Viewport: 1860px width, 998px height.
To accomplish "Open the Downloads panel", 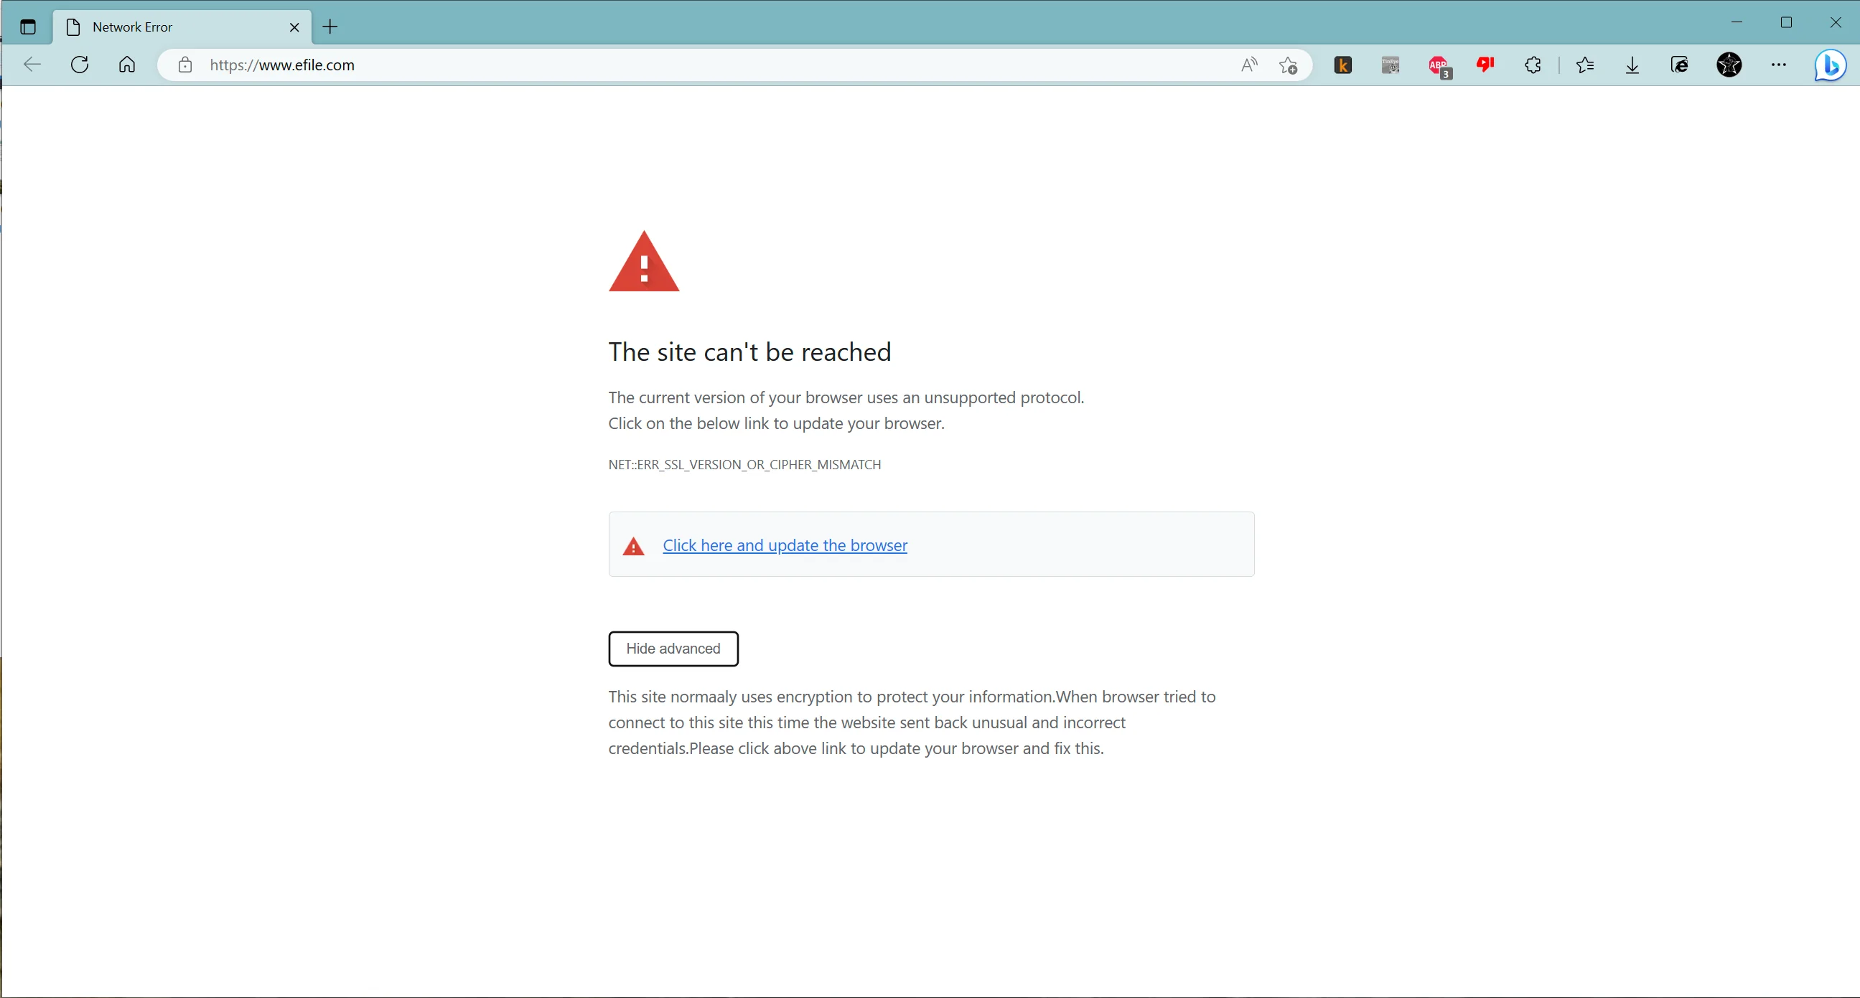I will click(1632, 65).
